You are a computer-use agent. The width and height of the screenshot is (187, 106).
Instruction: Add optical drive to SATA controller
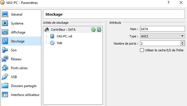pos(93,30)
